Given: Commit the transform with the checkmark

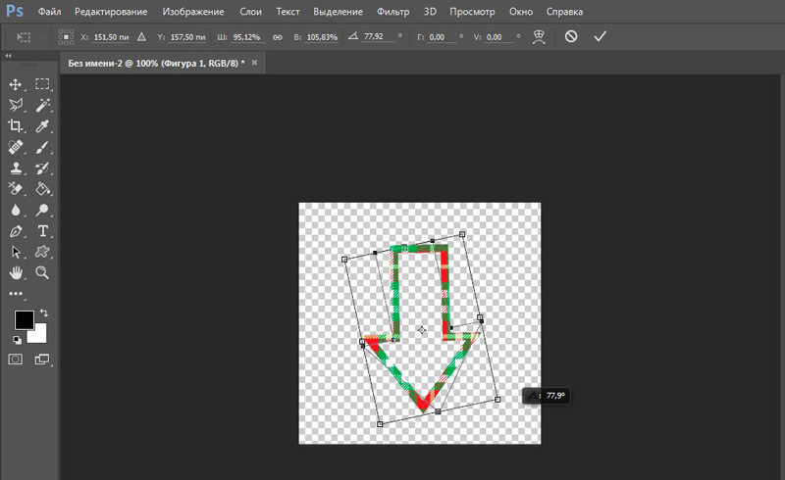Looking at the screenshot, I should 600,36.
